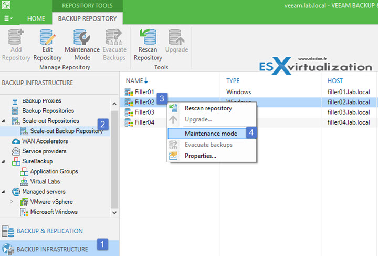This screenshot has height=256, width=378.
Task: Click the VMware vSphere icon
Action: click(24, 202)
